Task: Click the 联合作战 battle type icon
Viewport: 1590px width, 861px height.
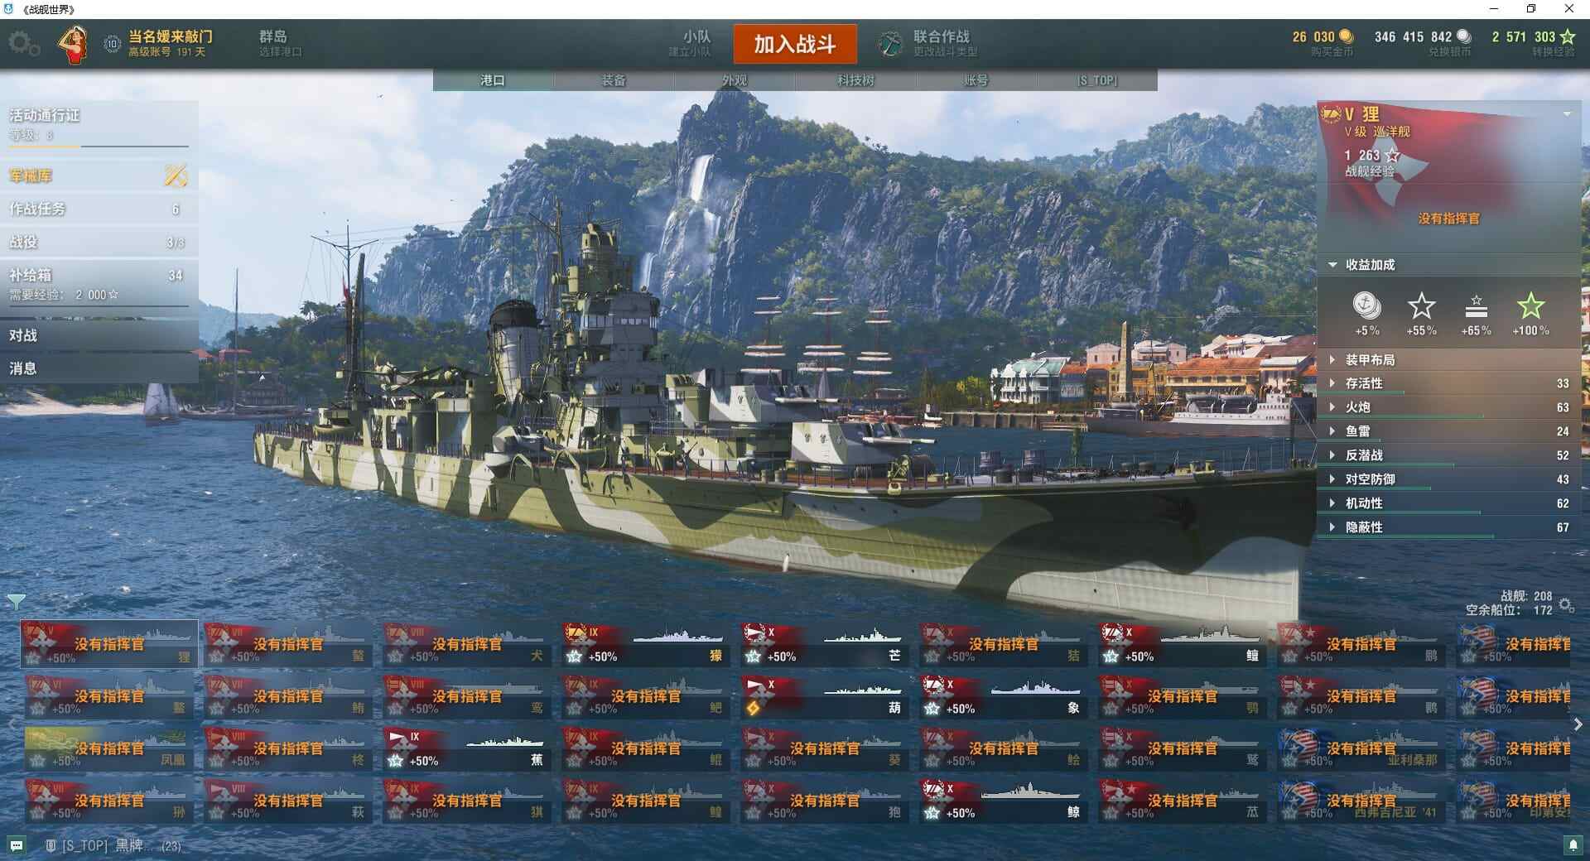Action: point(891,44)
